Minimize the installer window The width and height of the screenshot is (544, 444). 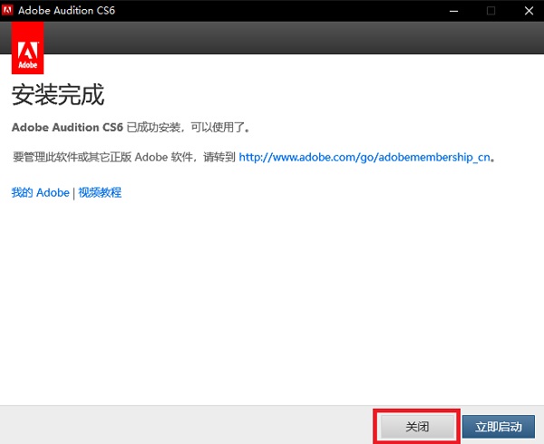450,11
